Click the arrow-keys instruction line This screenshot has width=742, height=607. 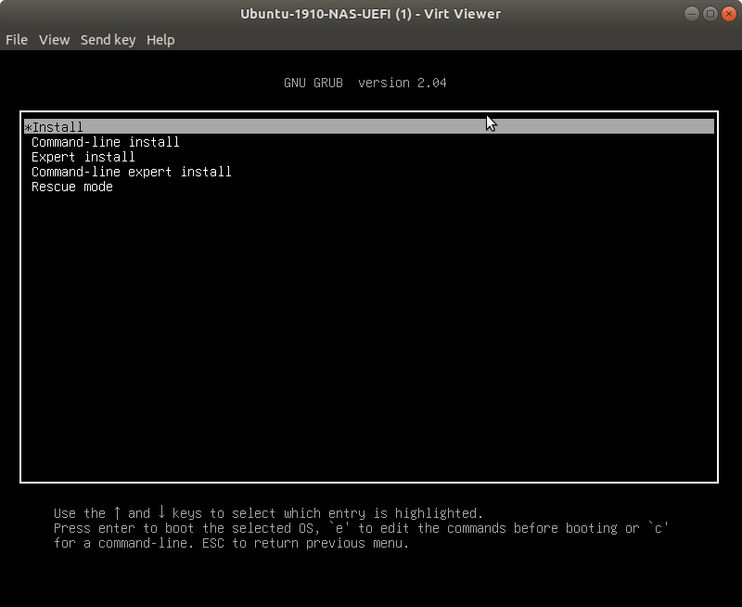click(268, 513)
